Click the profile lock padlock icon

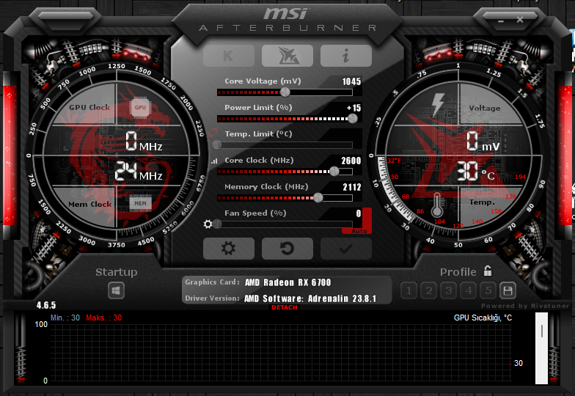click(x=488, y=271)
